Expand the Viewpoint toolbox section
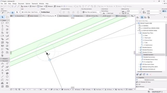This screenshot has height=93, width=167. coord(1,59)
